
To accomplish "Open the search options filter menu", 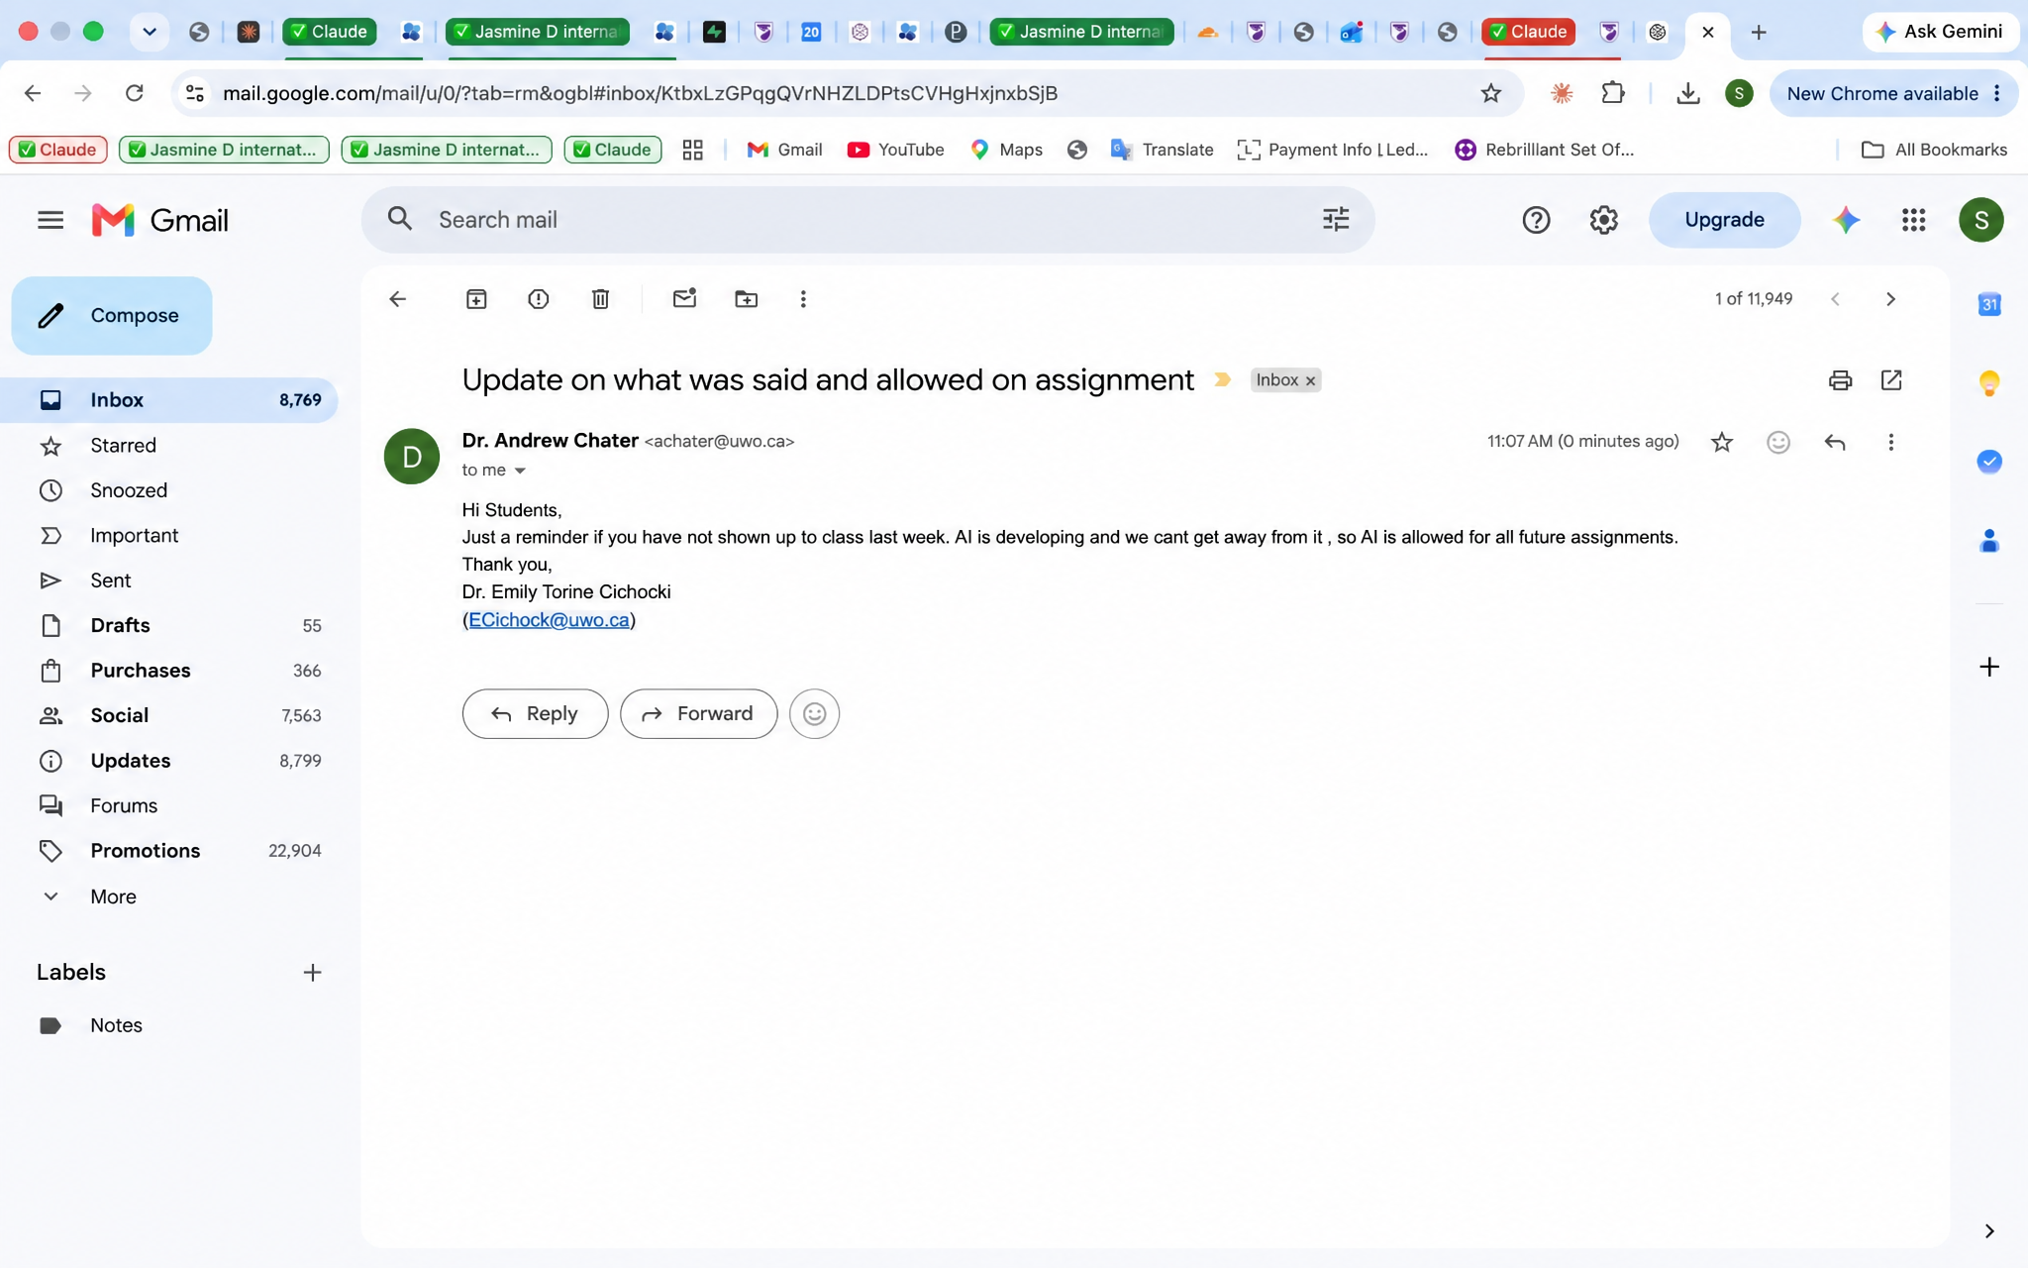I will (1336, 219).
